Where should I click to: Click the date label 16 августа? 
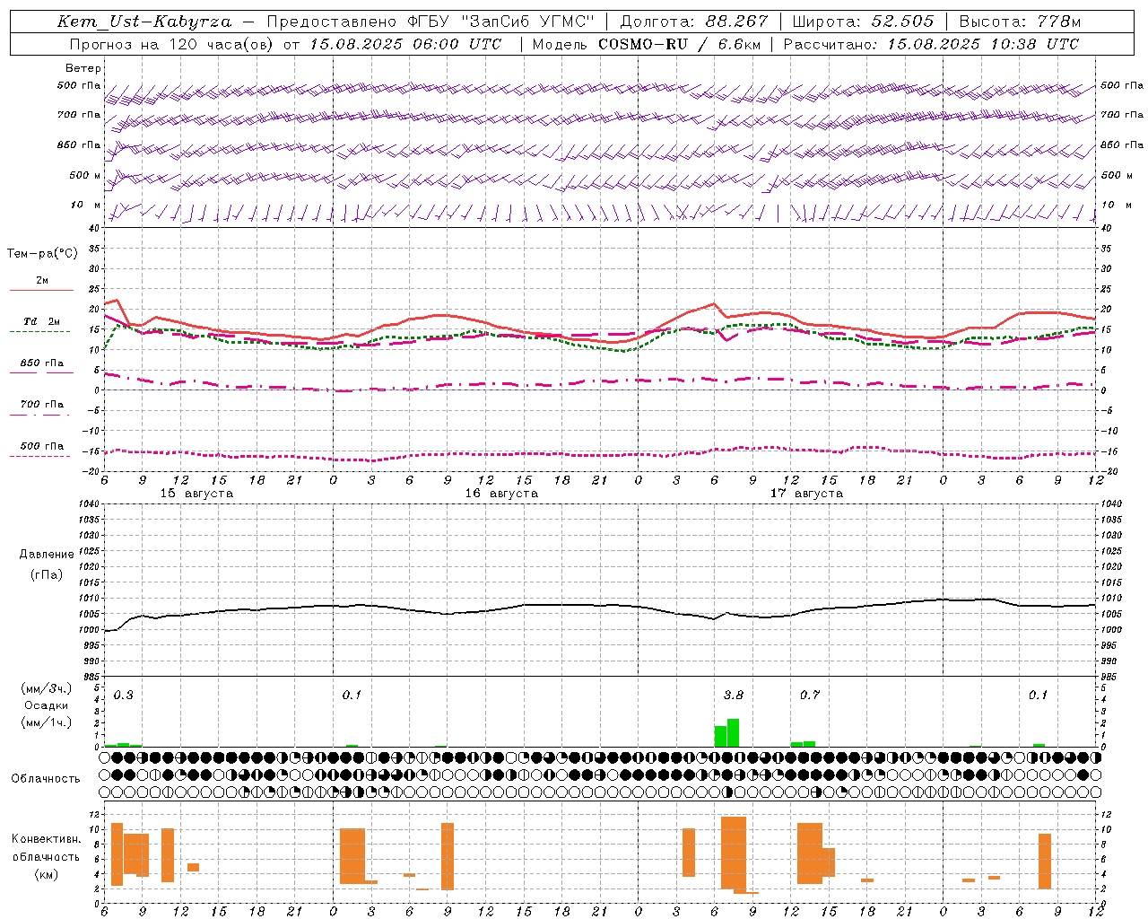501,494
